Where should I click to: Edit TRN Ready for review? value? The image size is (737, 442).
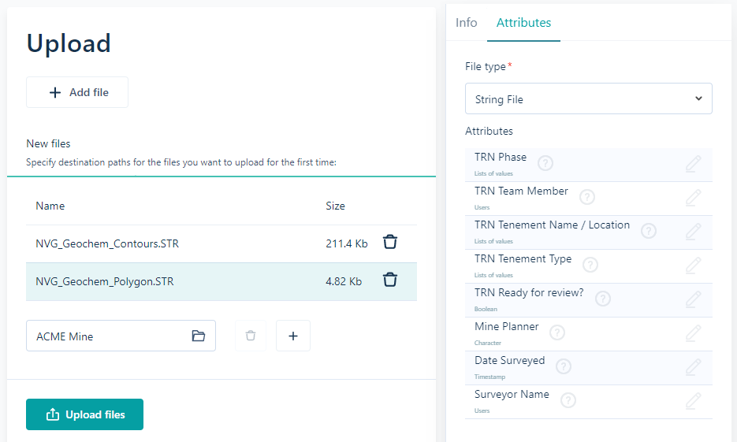(694, 299)
